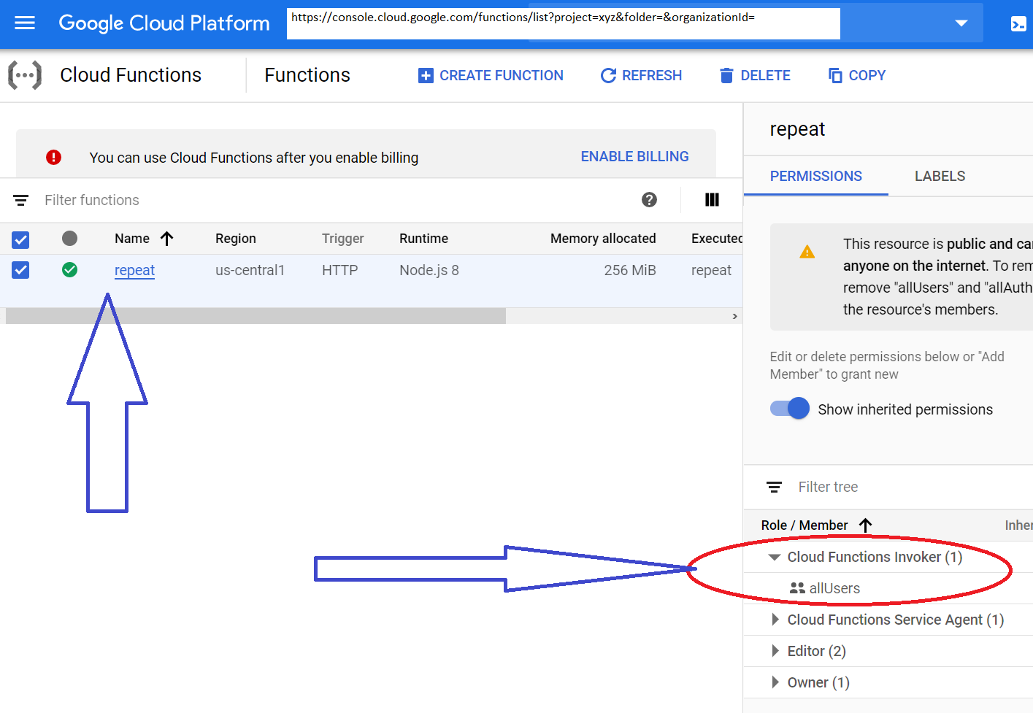Click the red billing error icon

click(53, 157)
